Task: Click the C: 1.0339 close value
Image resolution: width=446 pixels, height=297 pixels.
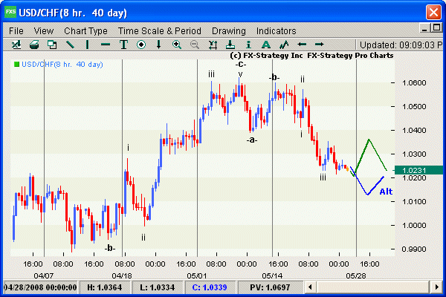Action: coord(210,287)
